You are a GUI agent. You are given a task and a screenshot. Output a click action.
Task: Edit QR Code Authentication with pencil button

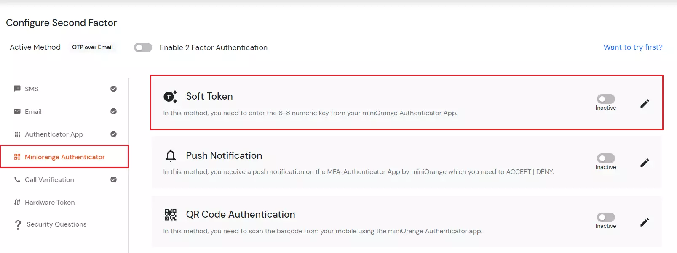coord(644,222)
